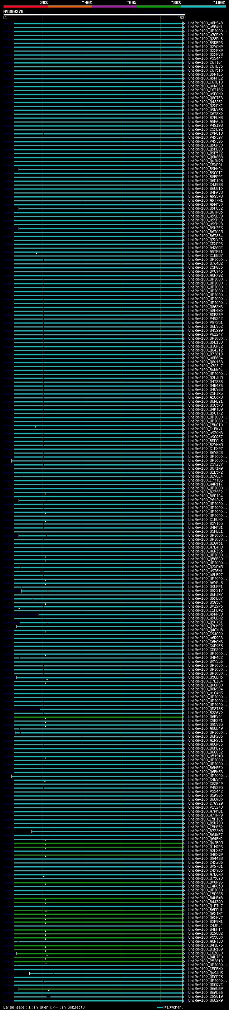Screen dimensions: 229x1010
Task: Open hit UniRef100_Q2XPW5
Action: pyautogui.click(x=205, y=567)
